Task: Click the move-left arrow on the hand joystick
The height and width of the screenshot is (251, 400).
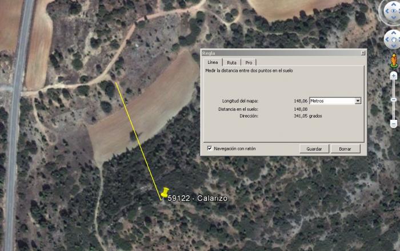Action: coord(387,39)
